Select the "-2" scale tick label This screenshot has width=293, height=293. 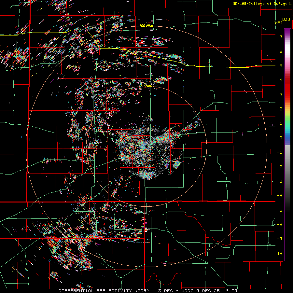click(280, 167)
